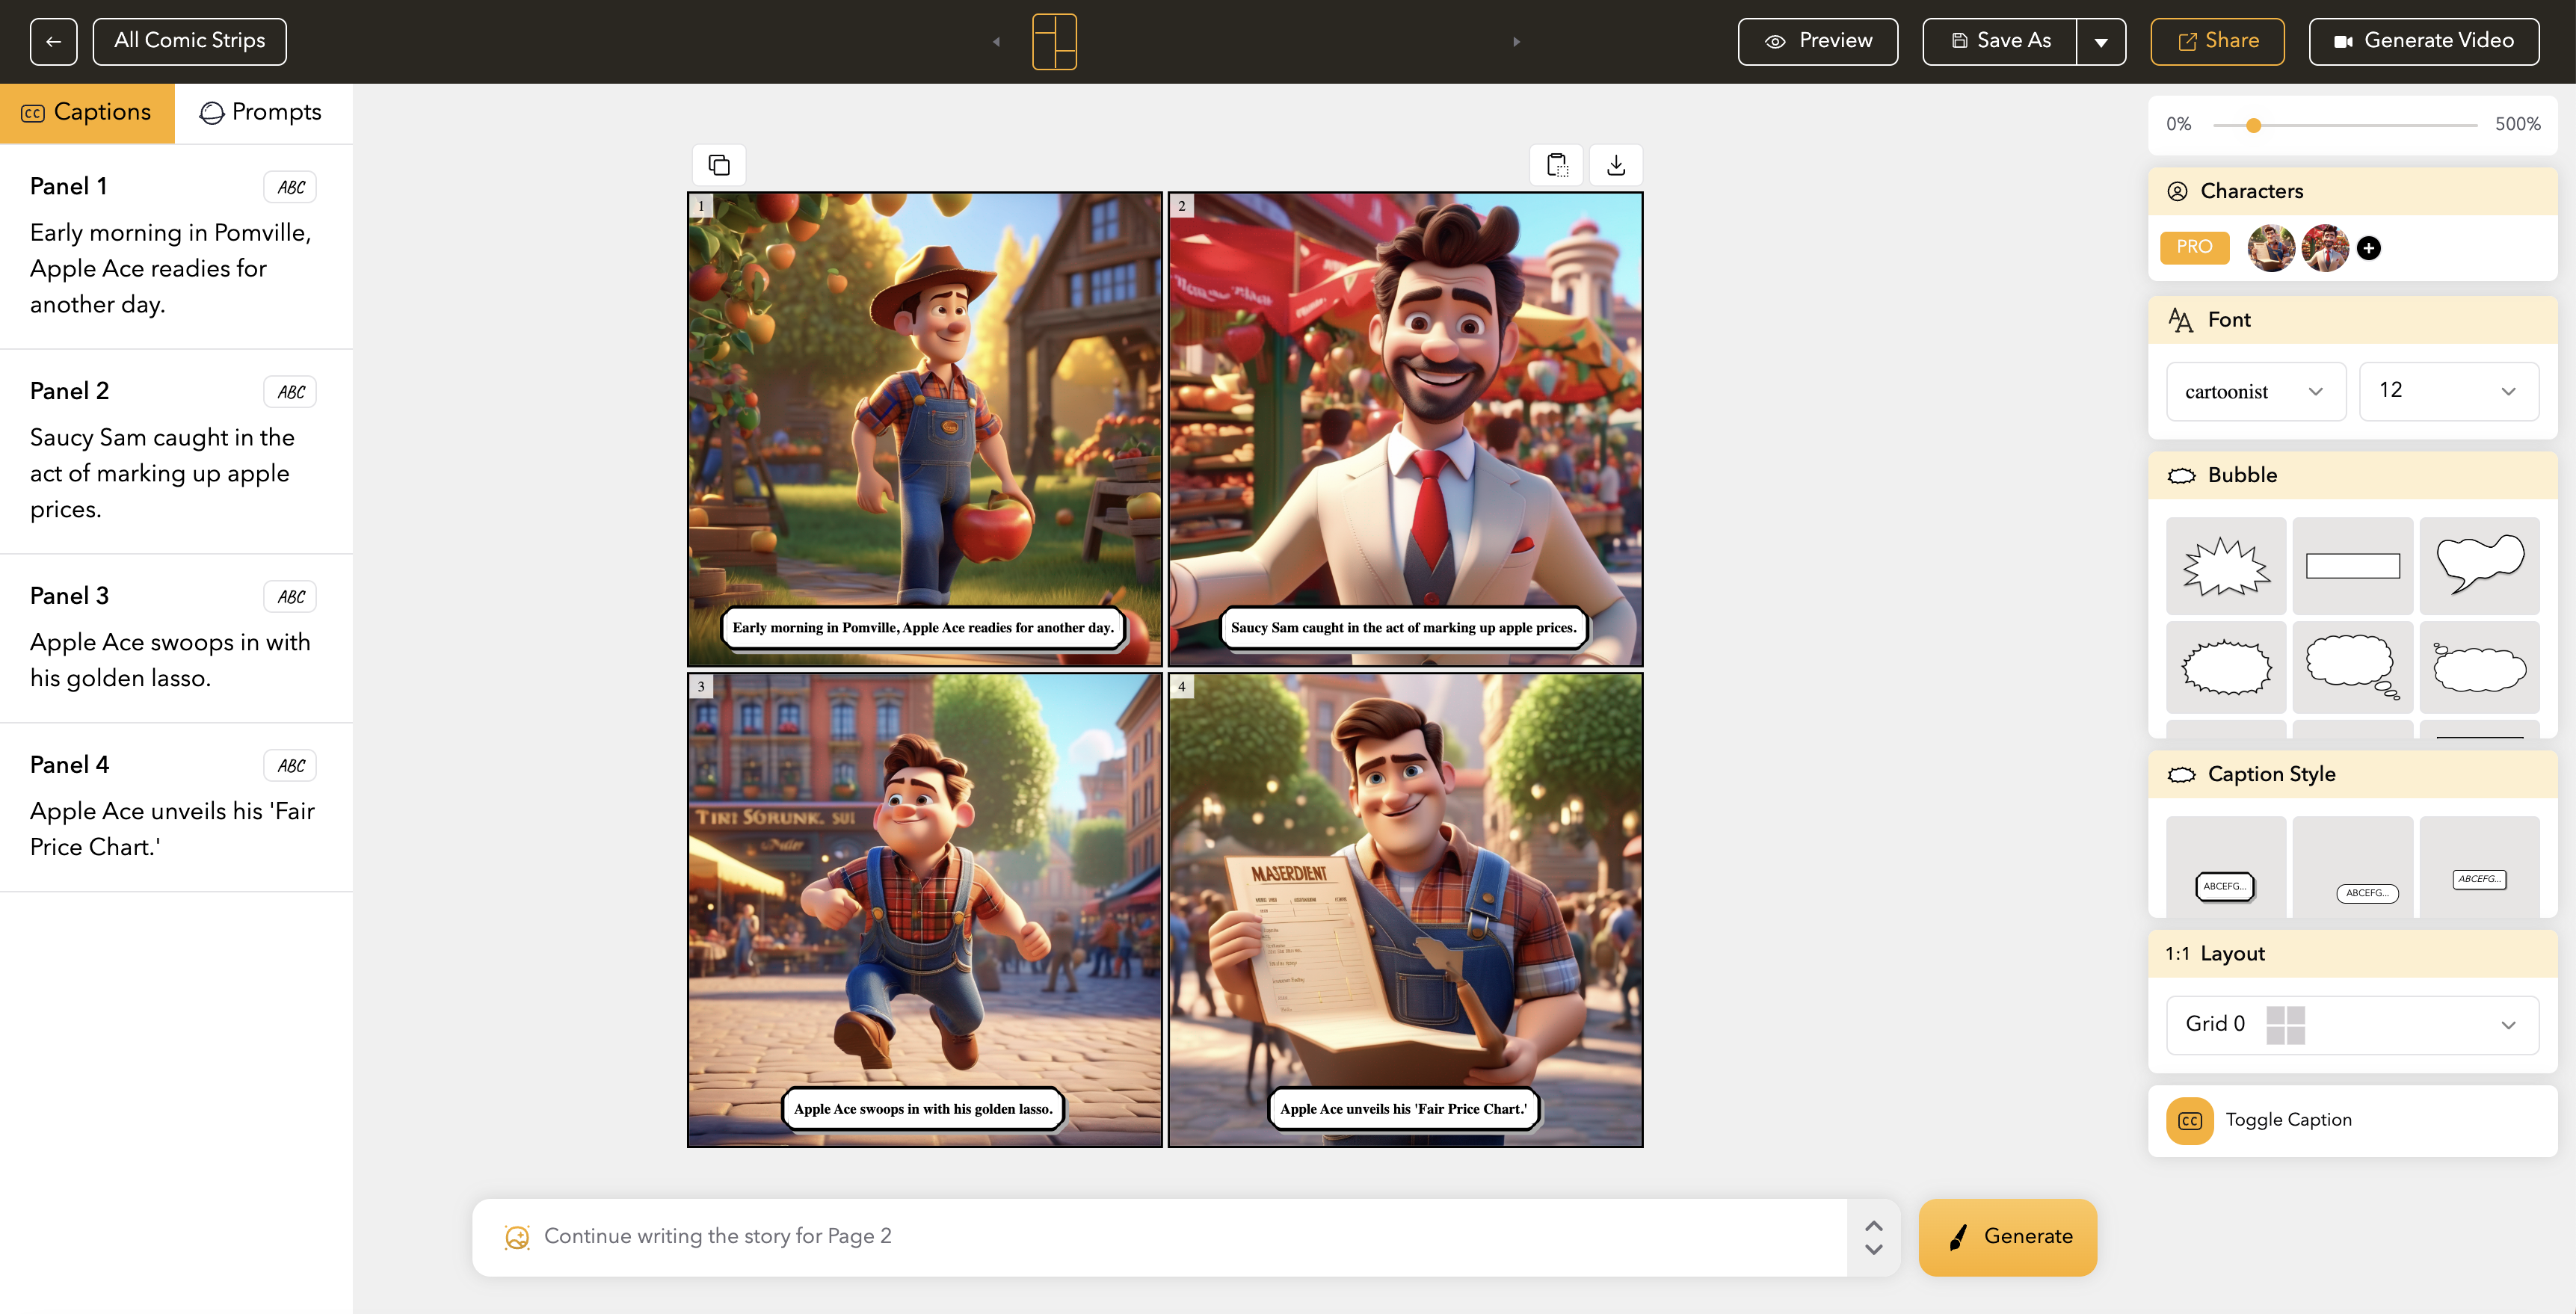Expand the Grid 0 layout dropdown
Viewport: 2576px width, 1314px height.
point(2351,1024)
